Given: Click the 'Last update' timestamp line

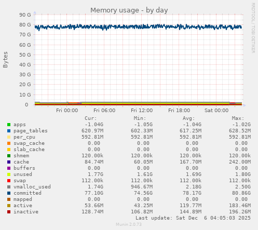Looking at the screenshot, I should [193, 218].
